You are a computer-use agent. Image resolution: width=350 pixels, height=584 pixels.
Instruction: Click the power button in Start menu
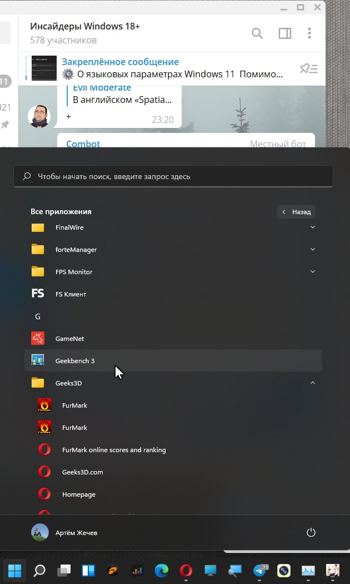(x=311, y=533)
